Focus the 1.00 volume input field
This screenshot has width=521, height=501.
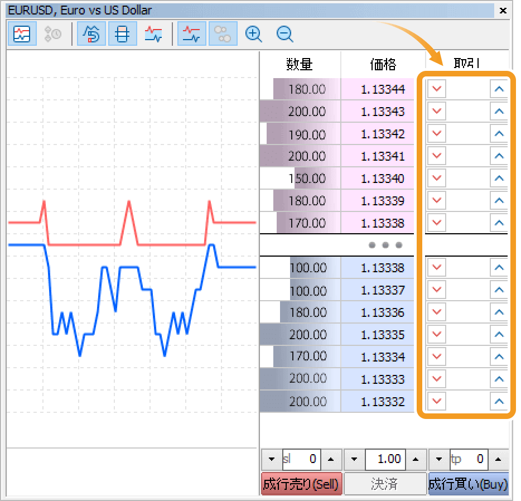(x=385, y=460)
